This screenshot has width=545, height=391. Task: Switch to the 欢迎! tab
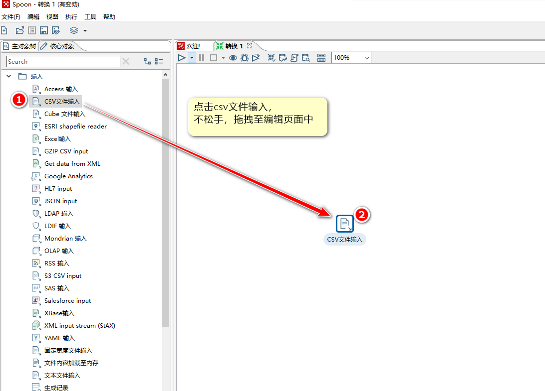[x=189, y=46]
